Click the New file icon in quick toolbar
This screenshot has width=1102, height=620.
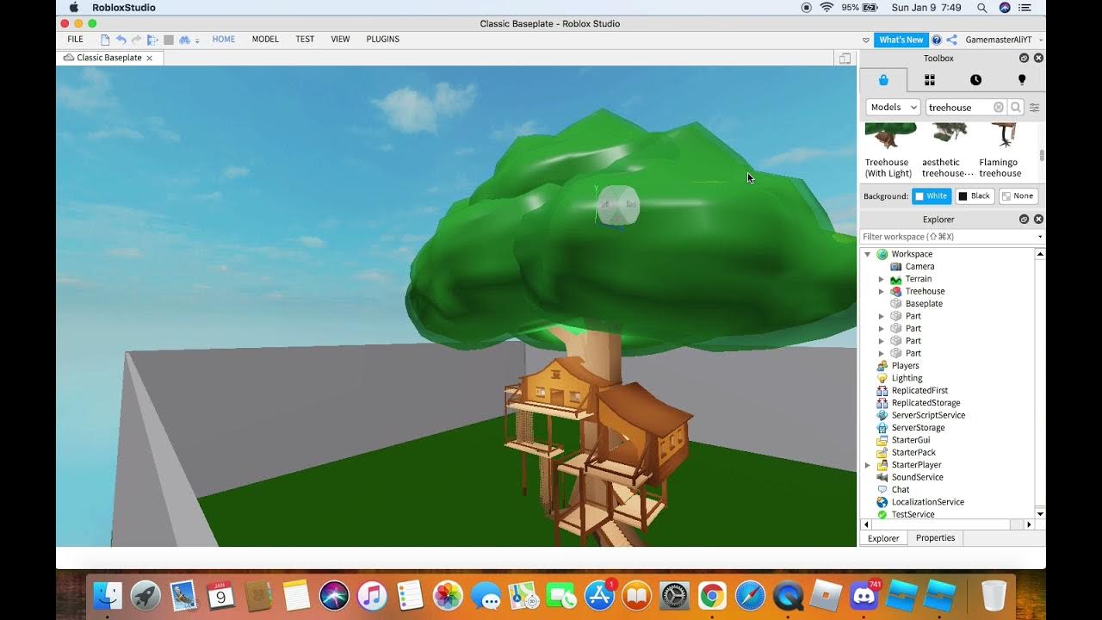[x=105, y=40]
